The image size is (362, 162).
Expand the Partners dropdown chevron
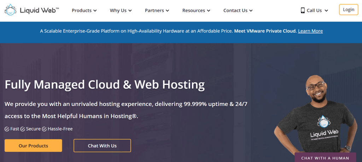click(x=167, y=11)
